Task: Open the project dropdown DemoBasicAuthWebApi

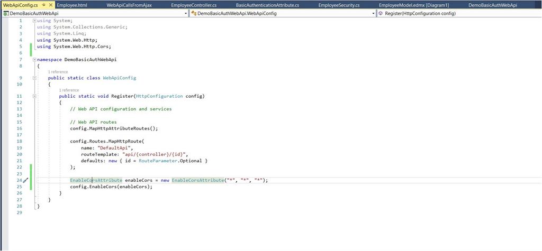Action: pyautogui.click(x=95, y=13)
